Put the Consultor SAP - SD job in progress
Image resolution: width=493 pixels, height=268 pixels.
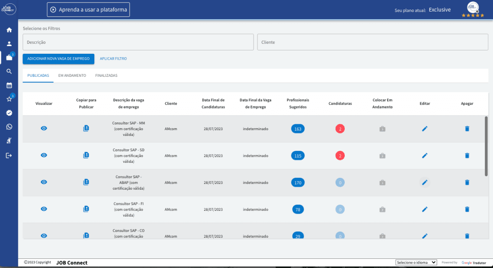click(x=382, y=156)
